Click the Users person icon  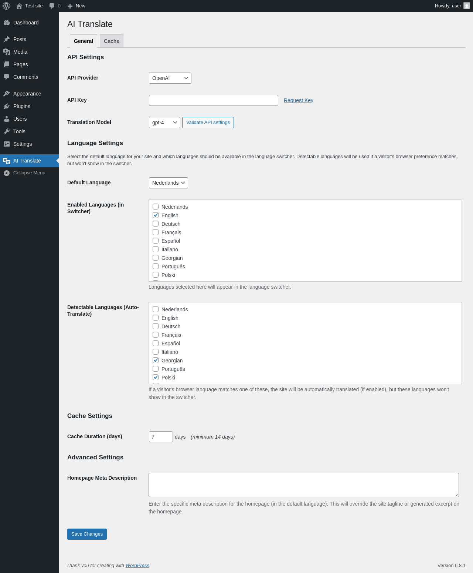(x=7, y=119)
